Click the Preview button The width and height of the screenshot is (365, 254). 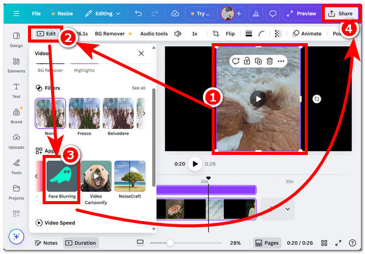302,13
